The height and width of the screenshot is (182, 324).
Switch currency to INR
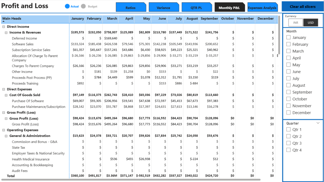[296, 23]
